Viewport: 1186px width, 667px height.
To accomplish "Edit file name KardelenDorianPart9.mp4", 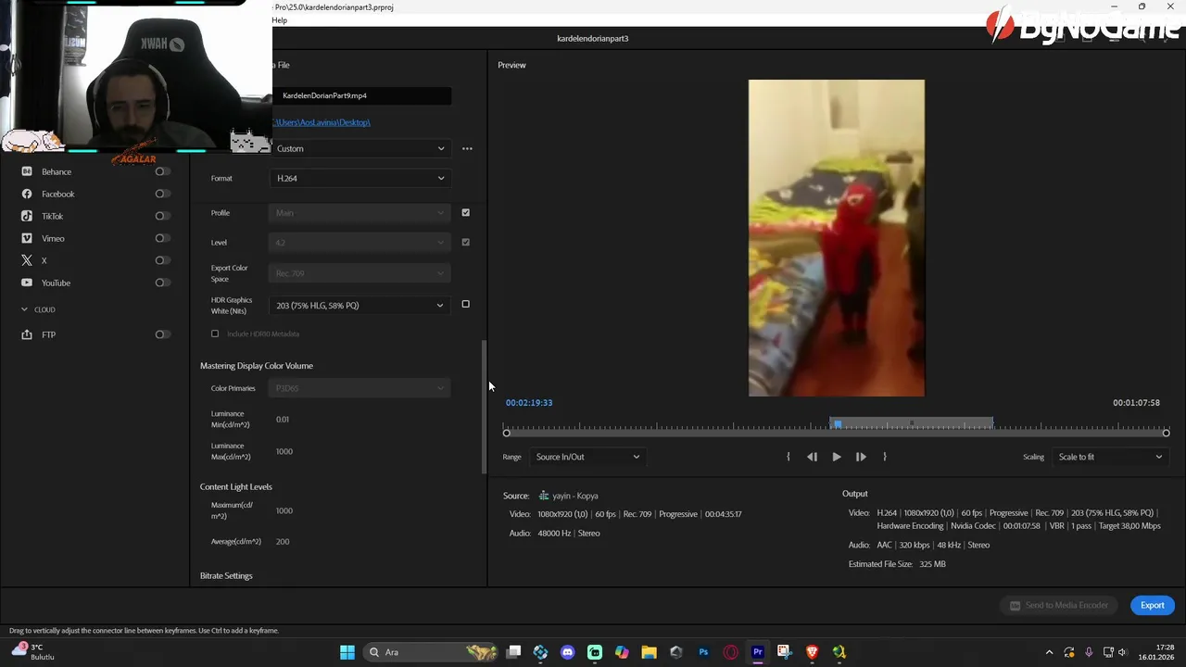I will pyautogui.click(x=360, y=95).
